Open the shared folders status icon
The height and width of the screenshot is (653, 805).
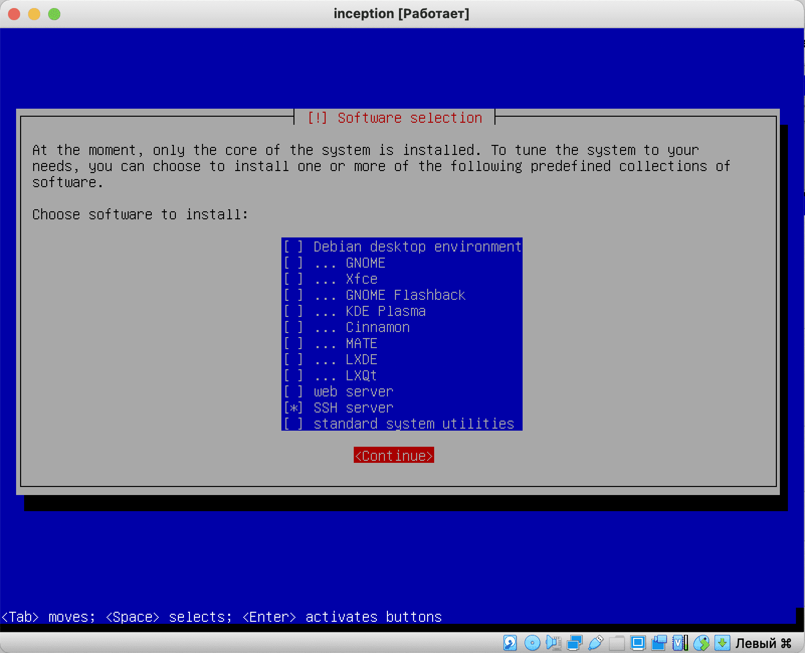617,642
